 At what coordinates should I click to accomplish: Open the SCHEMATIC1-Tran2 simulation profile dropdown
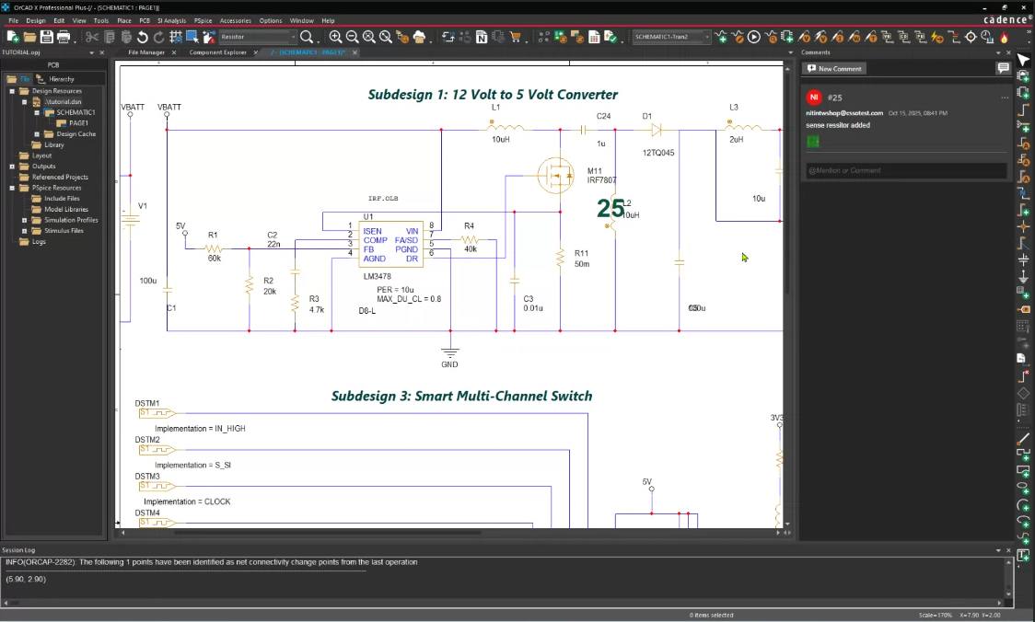pyautogui.click(x=707, y=37)
